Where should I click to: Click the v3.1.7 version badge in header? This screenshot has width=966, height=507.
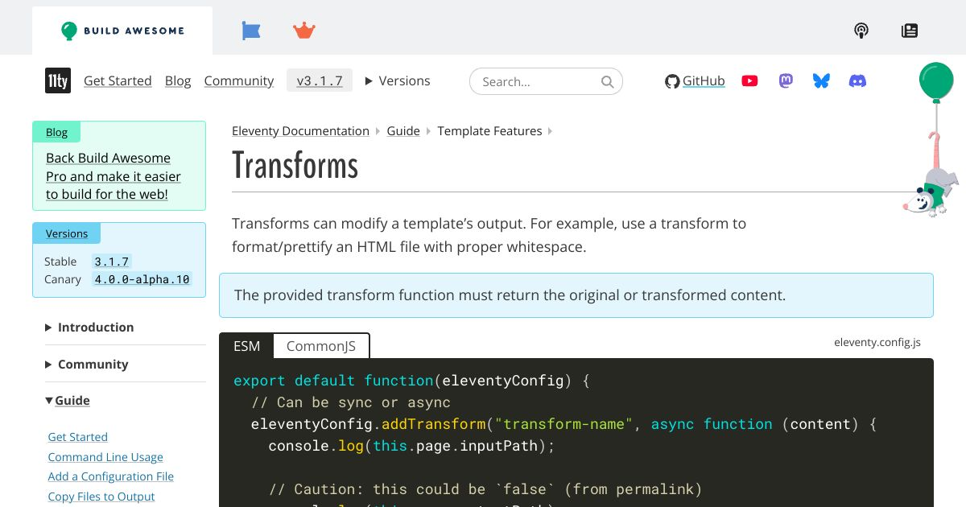point(320,80)
